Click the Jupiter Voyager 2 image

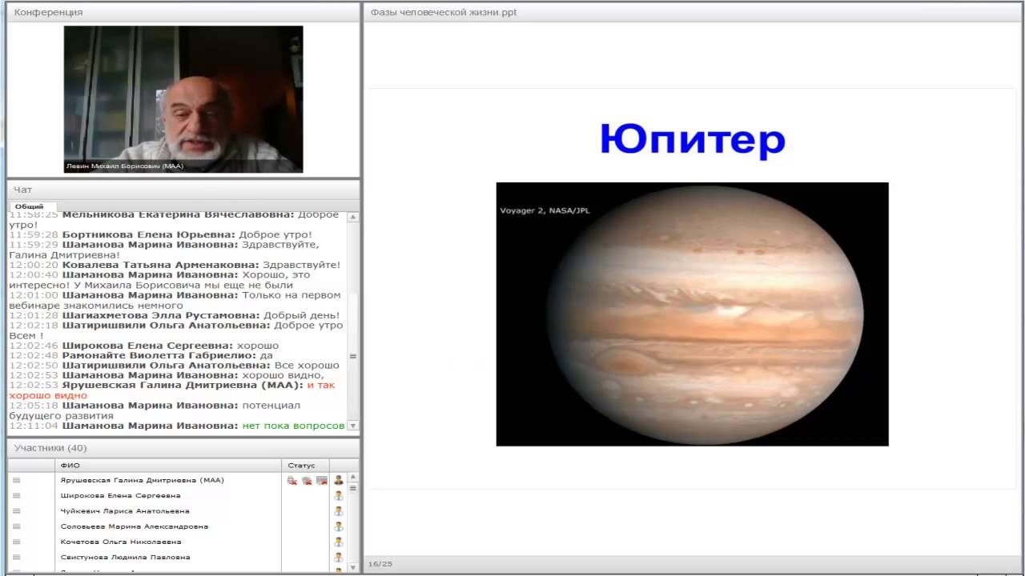tap(692, 314)
